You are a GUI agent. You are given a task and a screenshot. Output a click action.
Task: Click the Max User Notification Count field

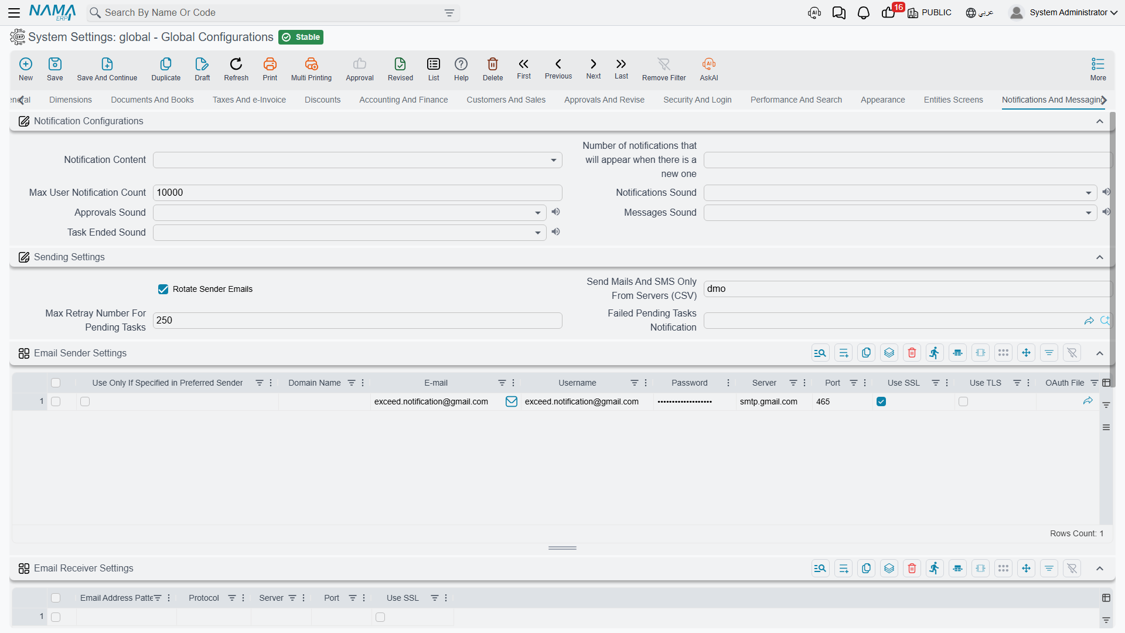[357, 193]
